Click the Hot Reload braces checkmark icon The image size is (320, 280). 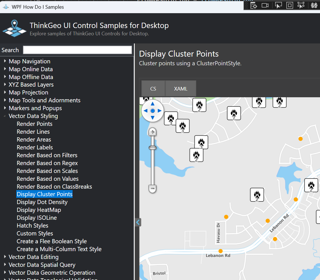tap(314, 5)
